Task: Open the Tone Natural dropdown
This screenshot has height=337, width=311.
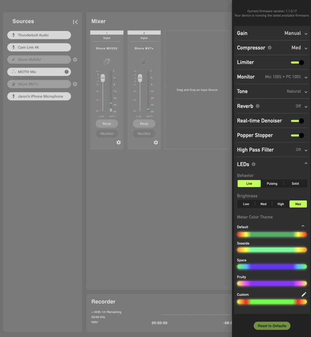Action: [x=297, y=91]
